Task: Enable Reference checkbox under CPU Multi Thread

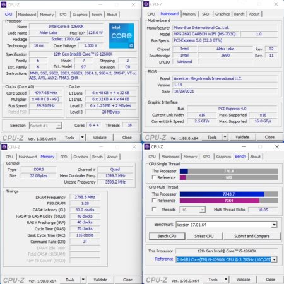Action: click(154, 200)
